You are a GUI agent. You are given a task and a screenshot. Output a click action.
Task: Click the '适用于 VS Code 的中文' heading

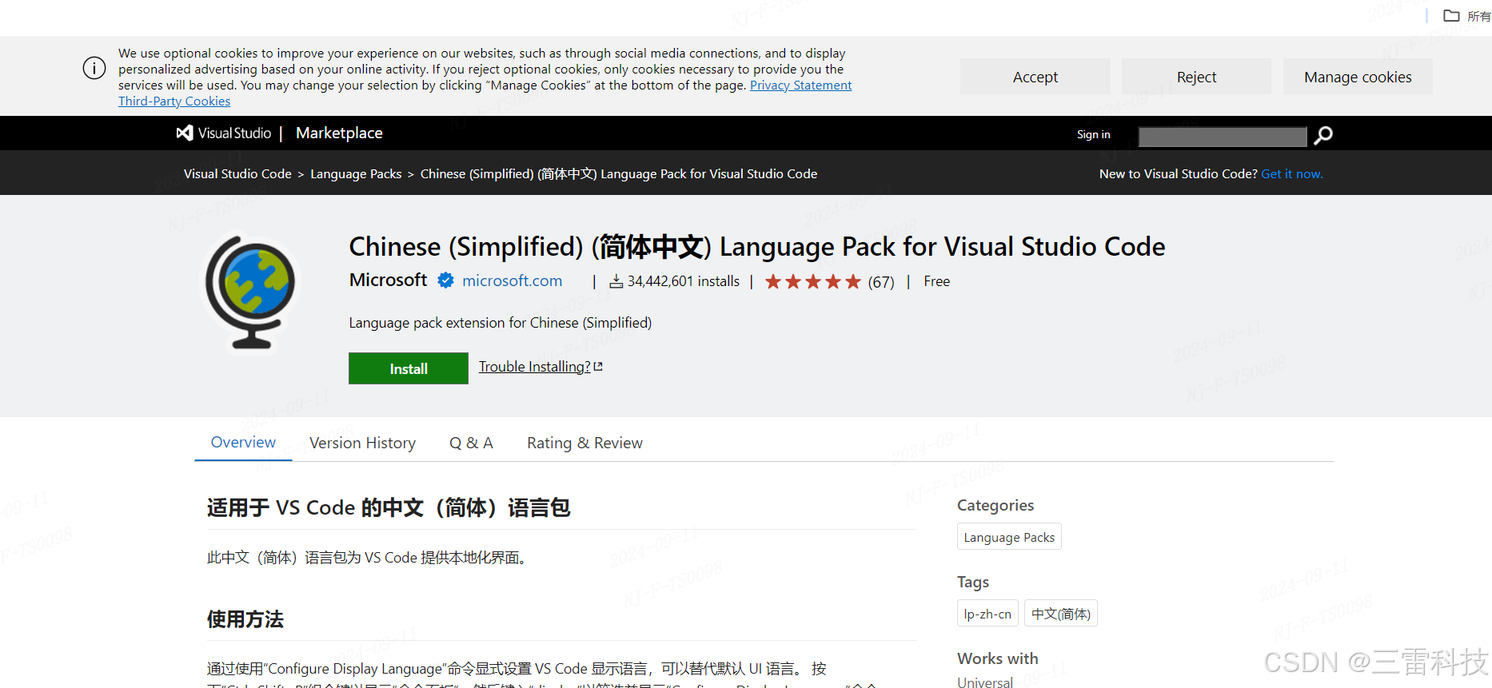[389, 507]
